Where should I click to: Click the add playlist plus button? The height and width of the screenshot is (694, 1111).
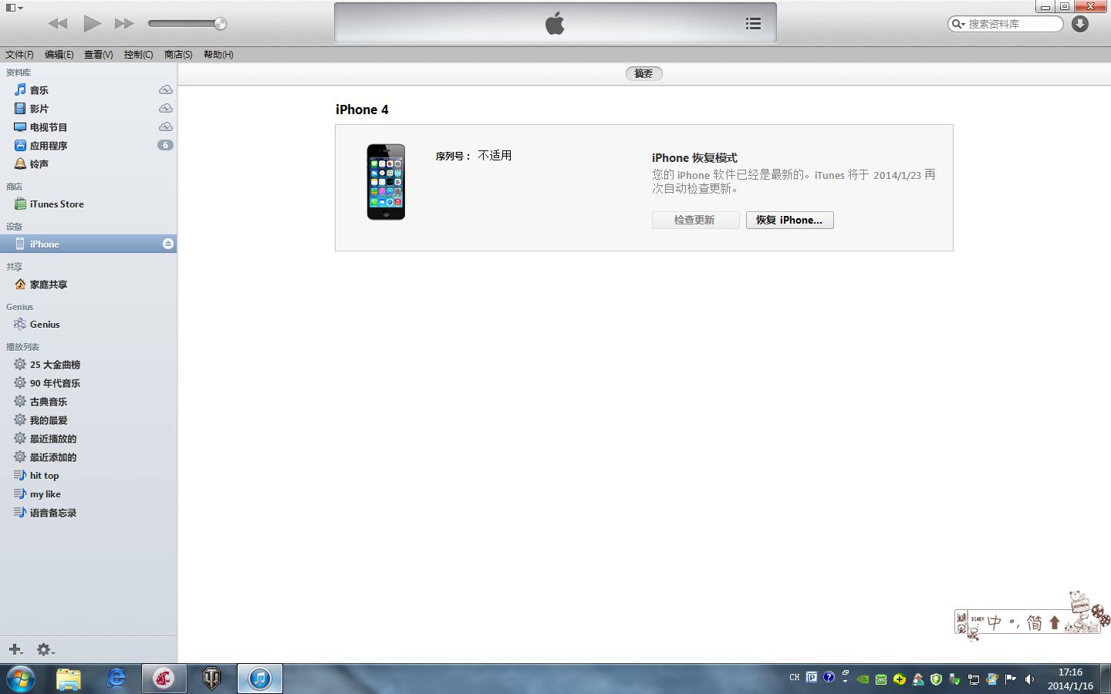[x=15, y=650]
